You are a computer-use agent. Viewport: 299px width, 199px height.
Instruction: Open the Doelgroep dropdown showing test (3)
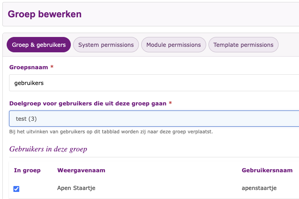pos(154,118)
